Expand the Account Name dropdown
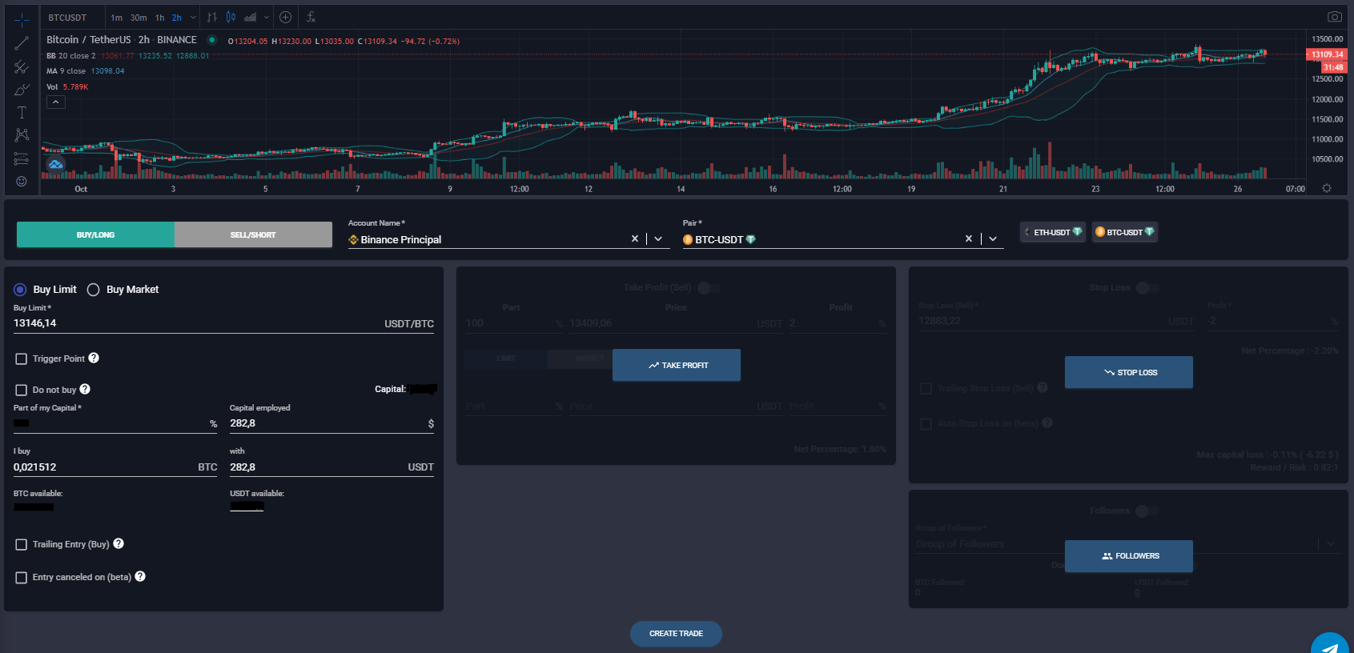 point(658,239)
